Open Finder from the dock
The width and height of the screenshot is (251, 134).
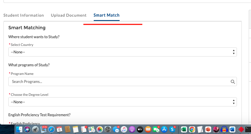coord(19,129)
